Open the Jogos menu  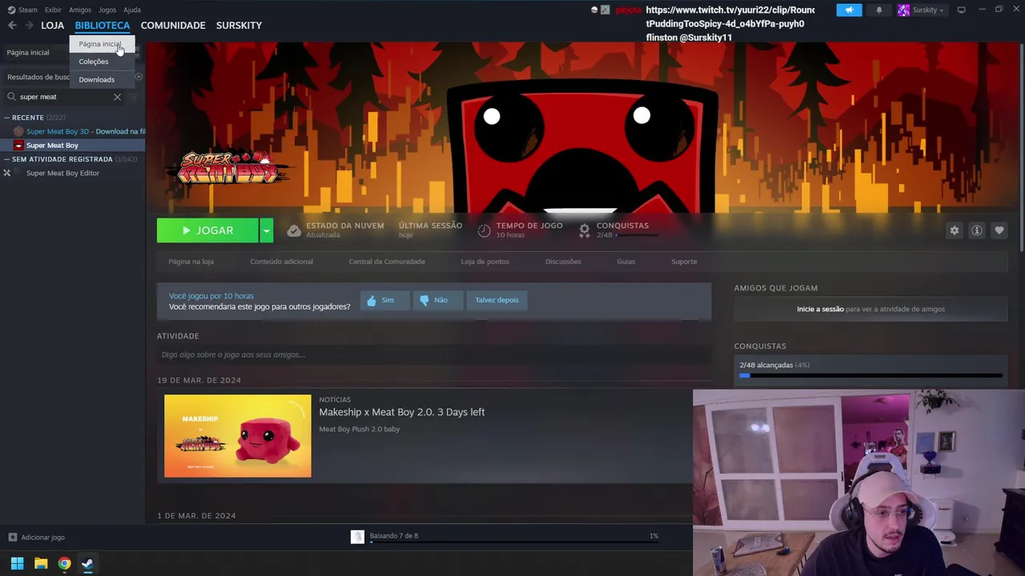pos(107,10)
